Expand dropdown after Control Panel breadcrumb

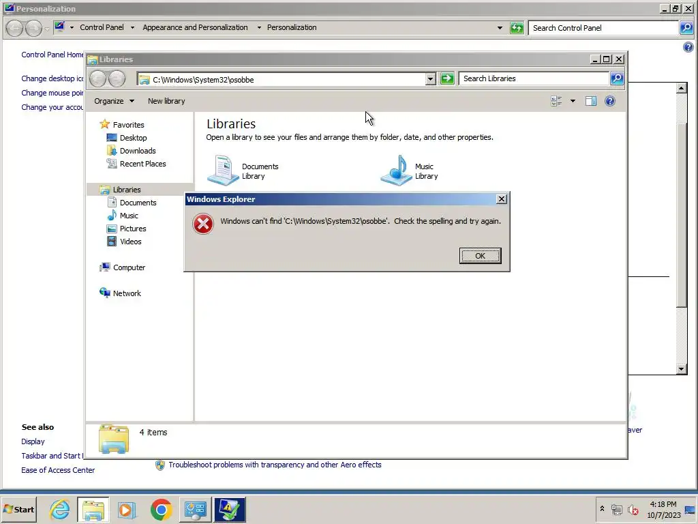click(132, 27)
